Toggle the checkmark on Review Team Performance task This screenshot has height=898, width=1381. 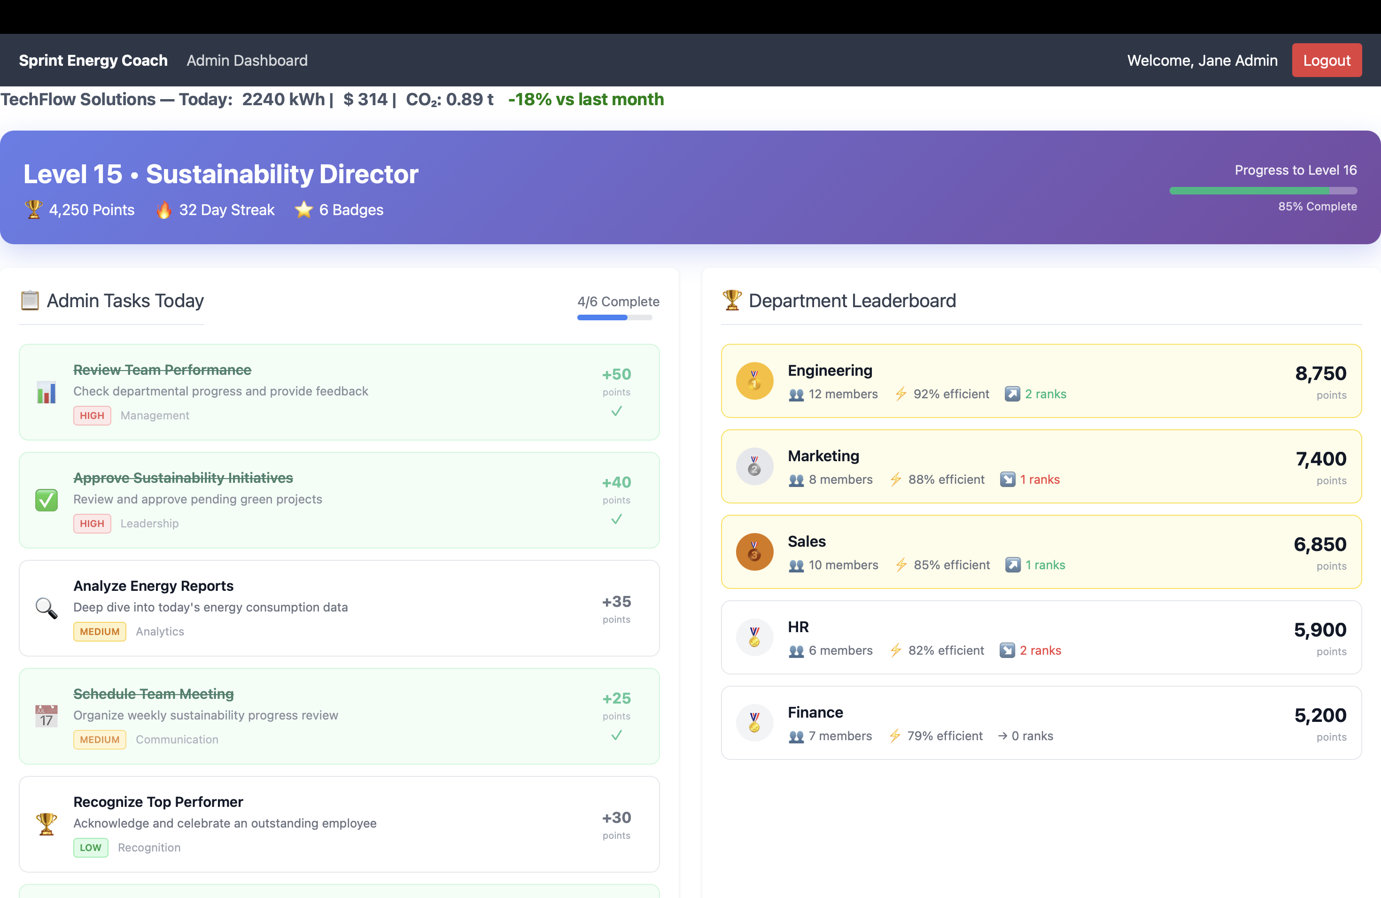click(616, 411)
